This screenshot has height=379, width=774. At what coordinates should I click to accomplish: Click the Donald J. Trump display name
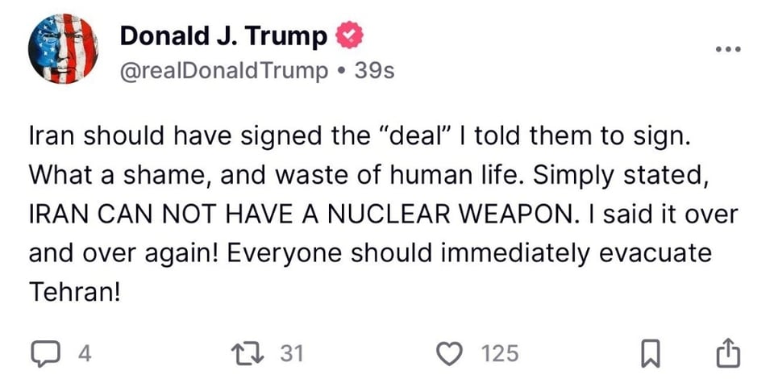(223, 36)
